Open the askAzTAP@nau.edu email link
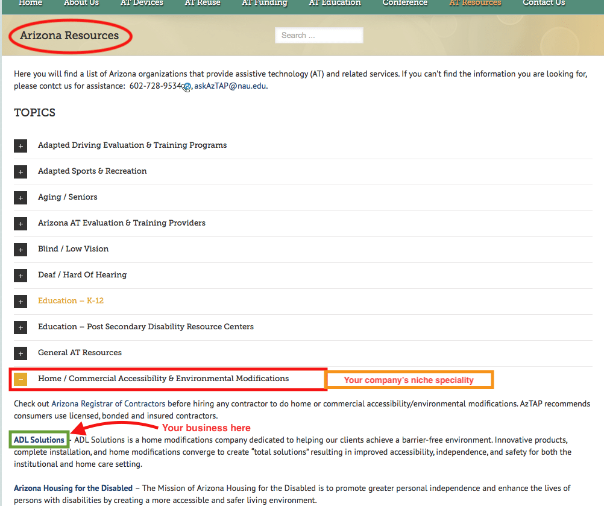Screen dimensions: 604x506 coord(230,86)
